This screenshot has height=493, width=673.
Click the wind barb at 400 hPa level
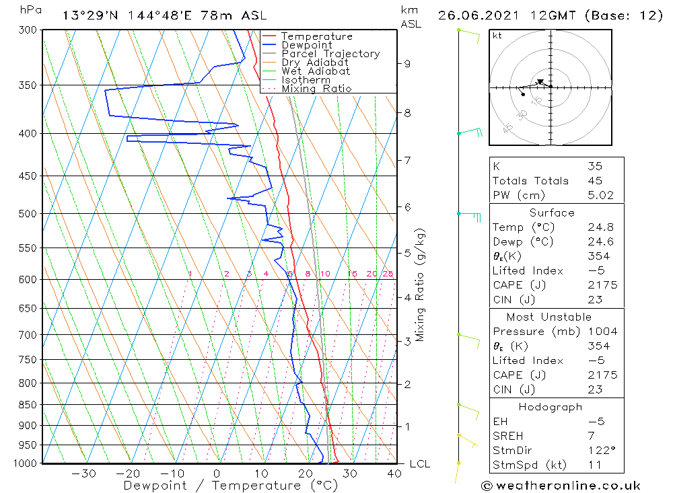470,132
